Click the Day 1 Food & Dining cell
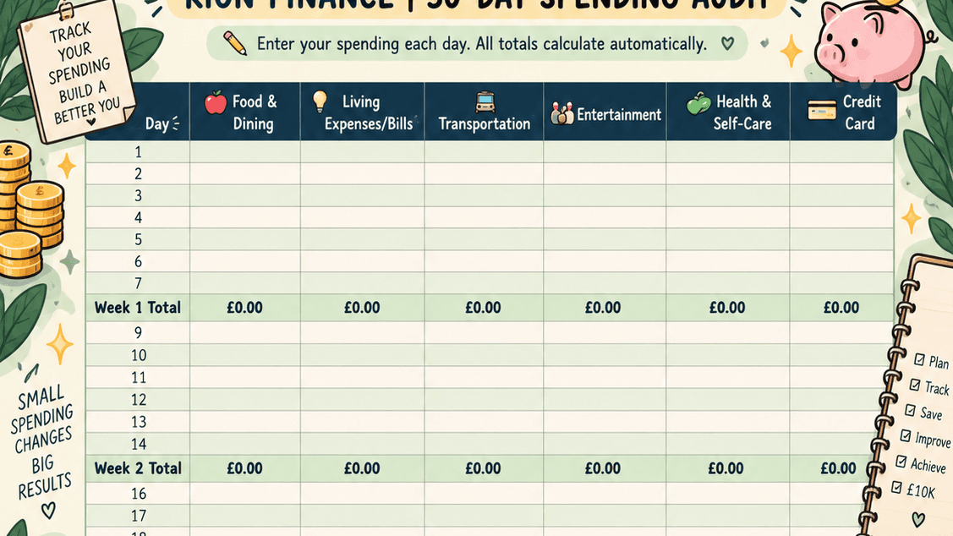 click(x=245, y=152)
